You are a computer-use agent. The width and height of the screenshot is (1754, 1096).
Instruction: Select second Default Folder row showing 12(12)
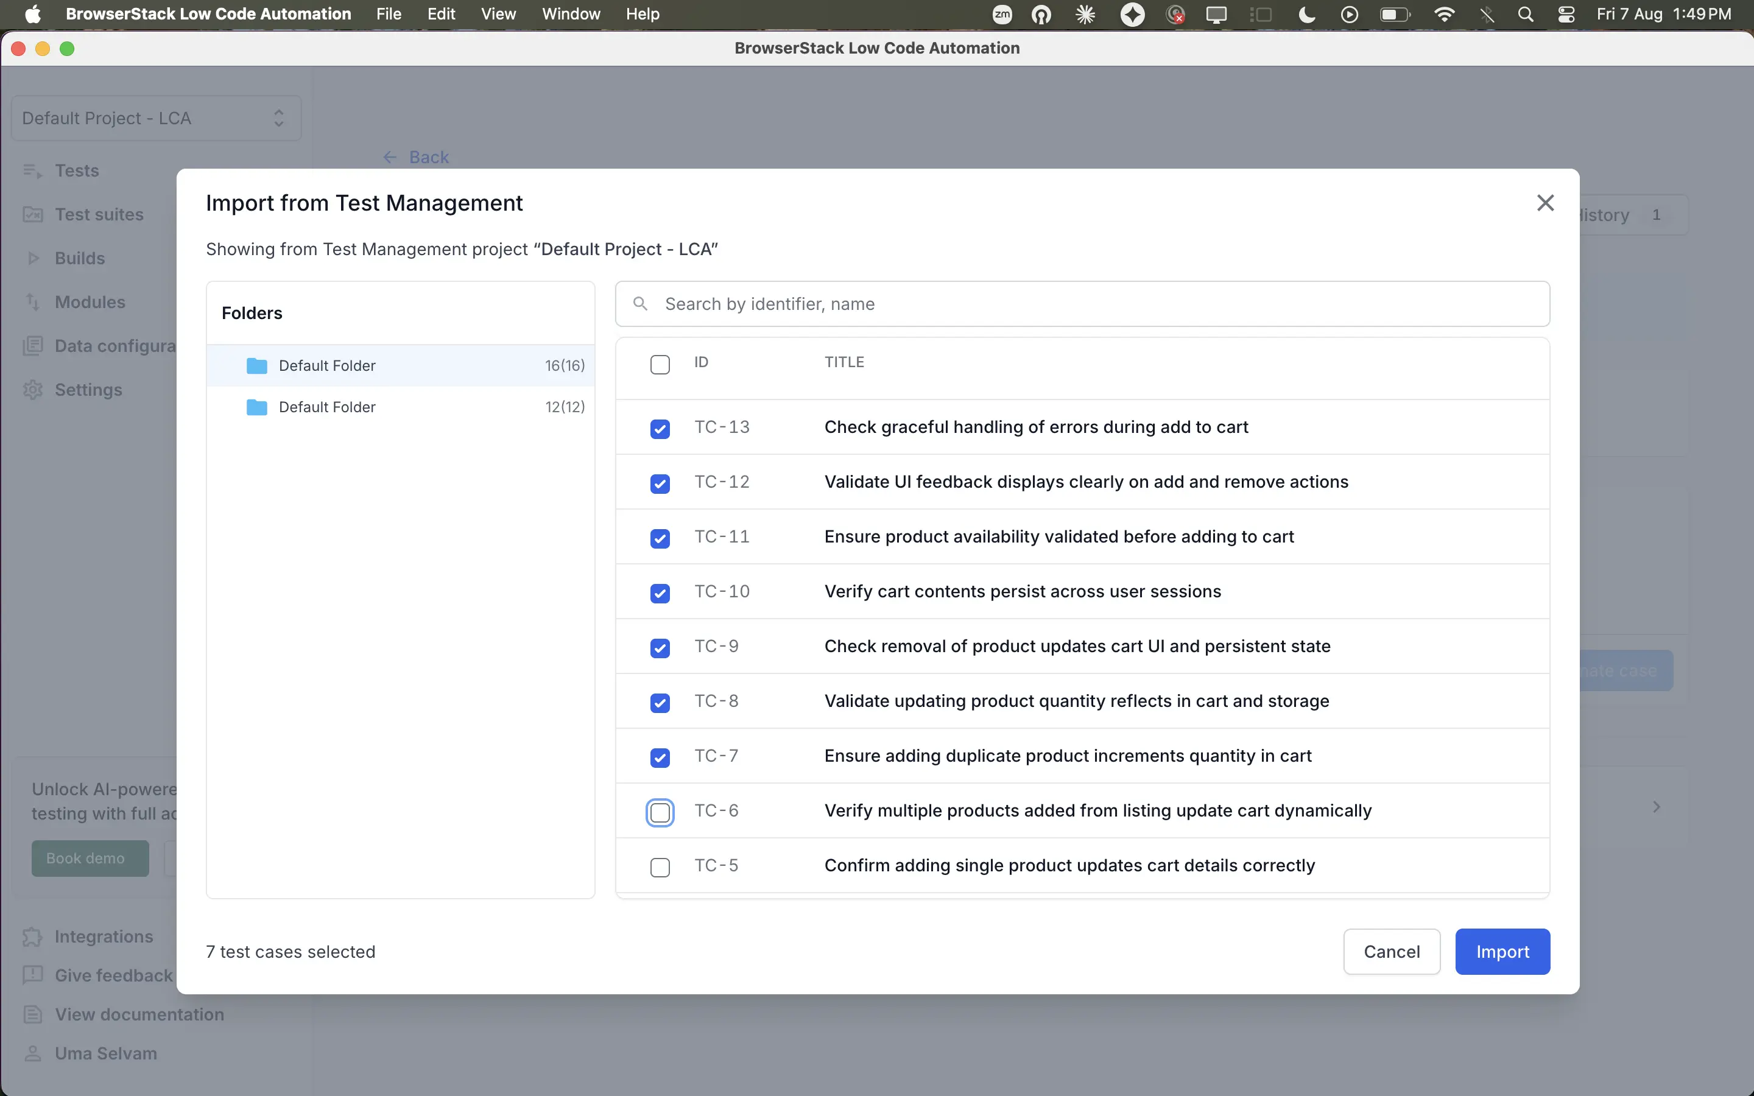401,407
